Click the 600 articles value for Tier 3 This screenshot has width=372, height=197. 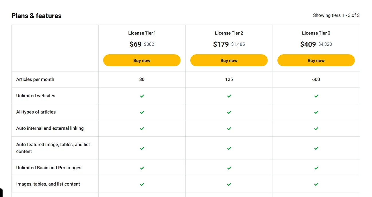click(316, 79)
